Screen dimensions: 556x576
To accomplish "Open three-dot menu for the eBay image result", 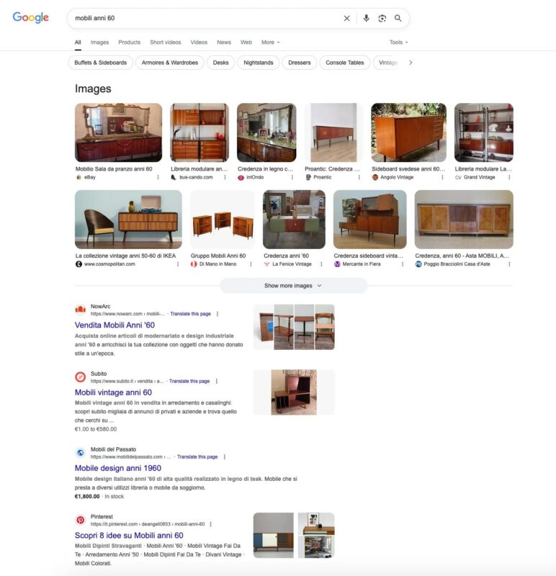I will click(158, 177).
